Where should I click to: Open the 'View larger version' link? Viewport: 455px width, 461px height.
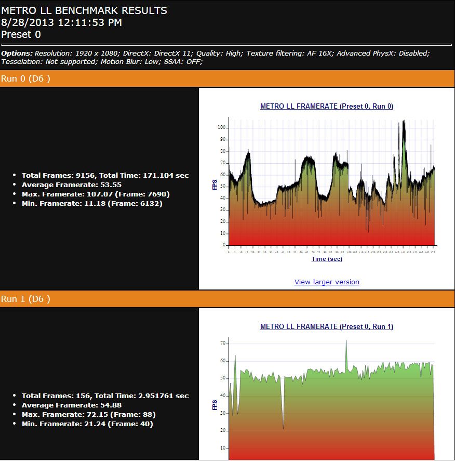point(327,282)
